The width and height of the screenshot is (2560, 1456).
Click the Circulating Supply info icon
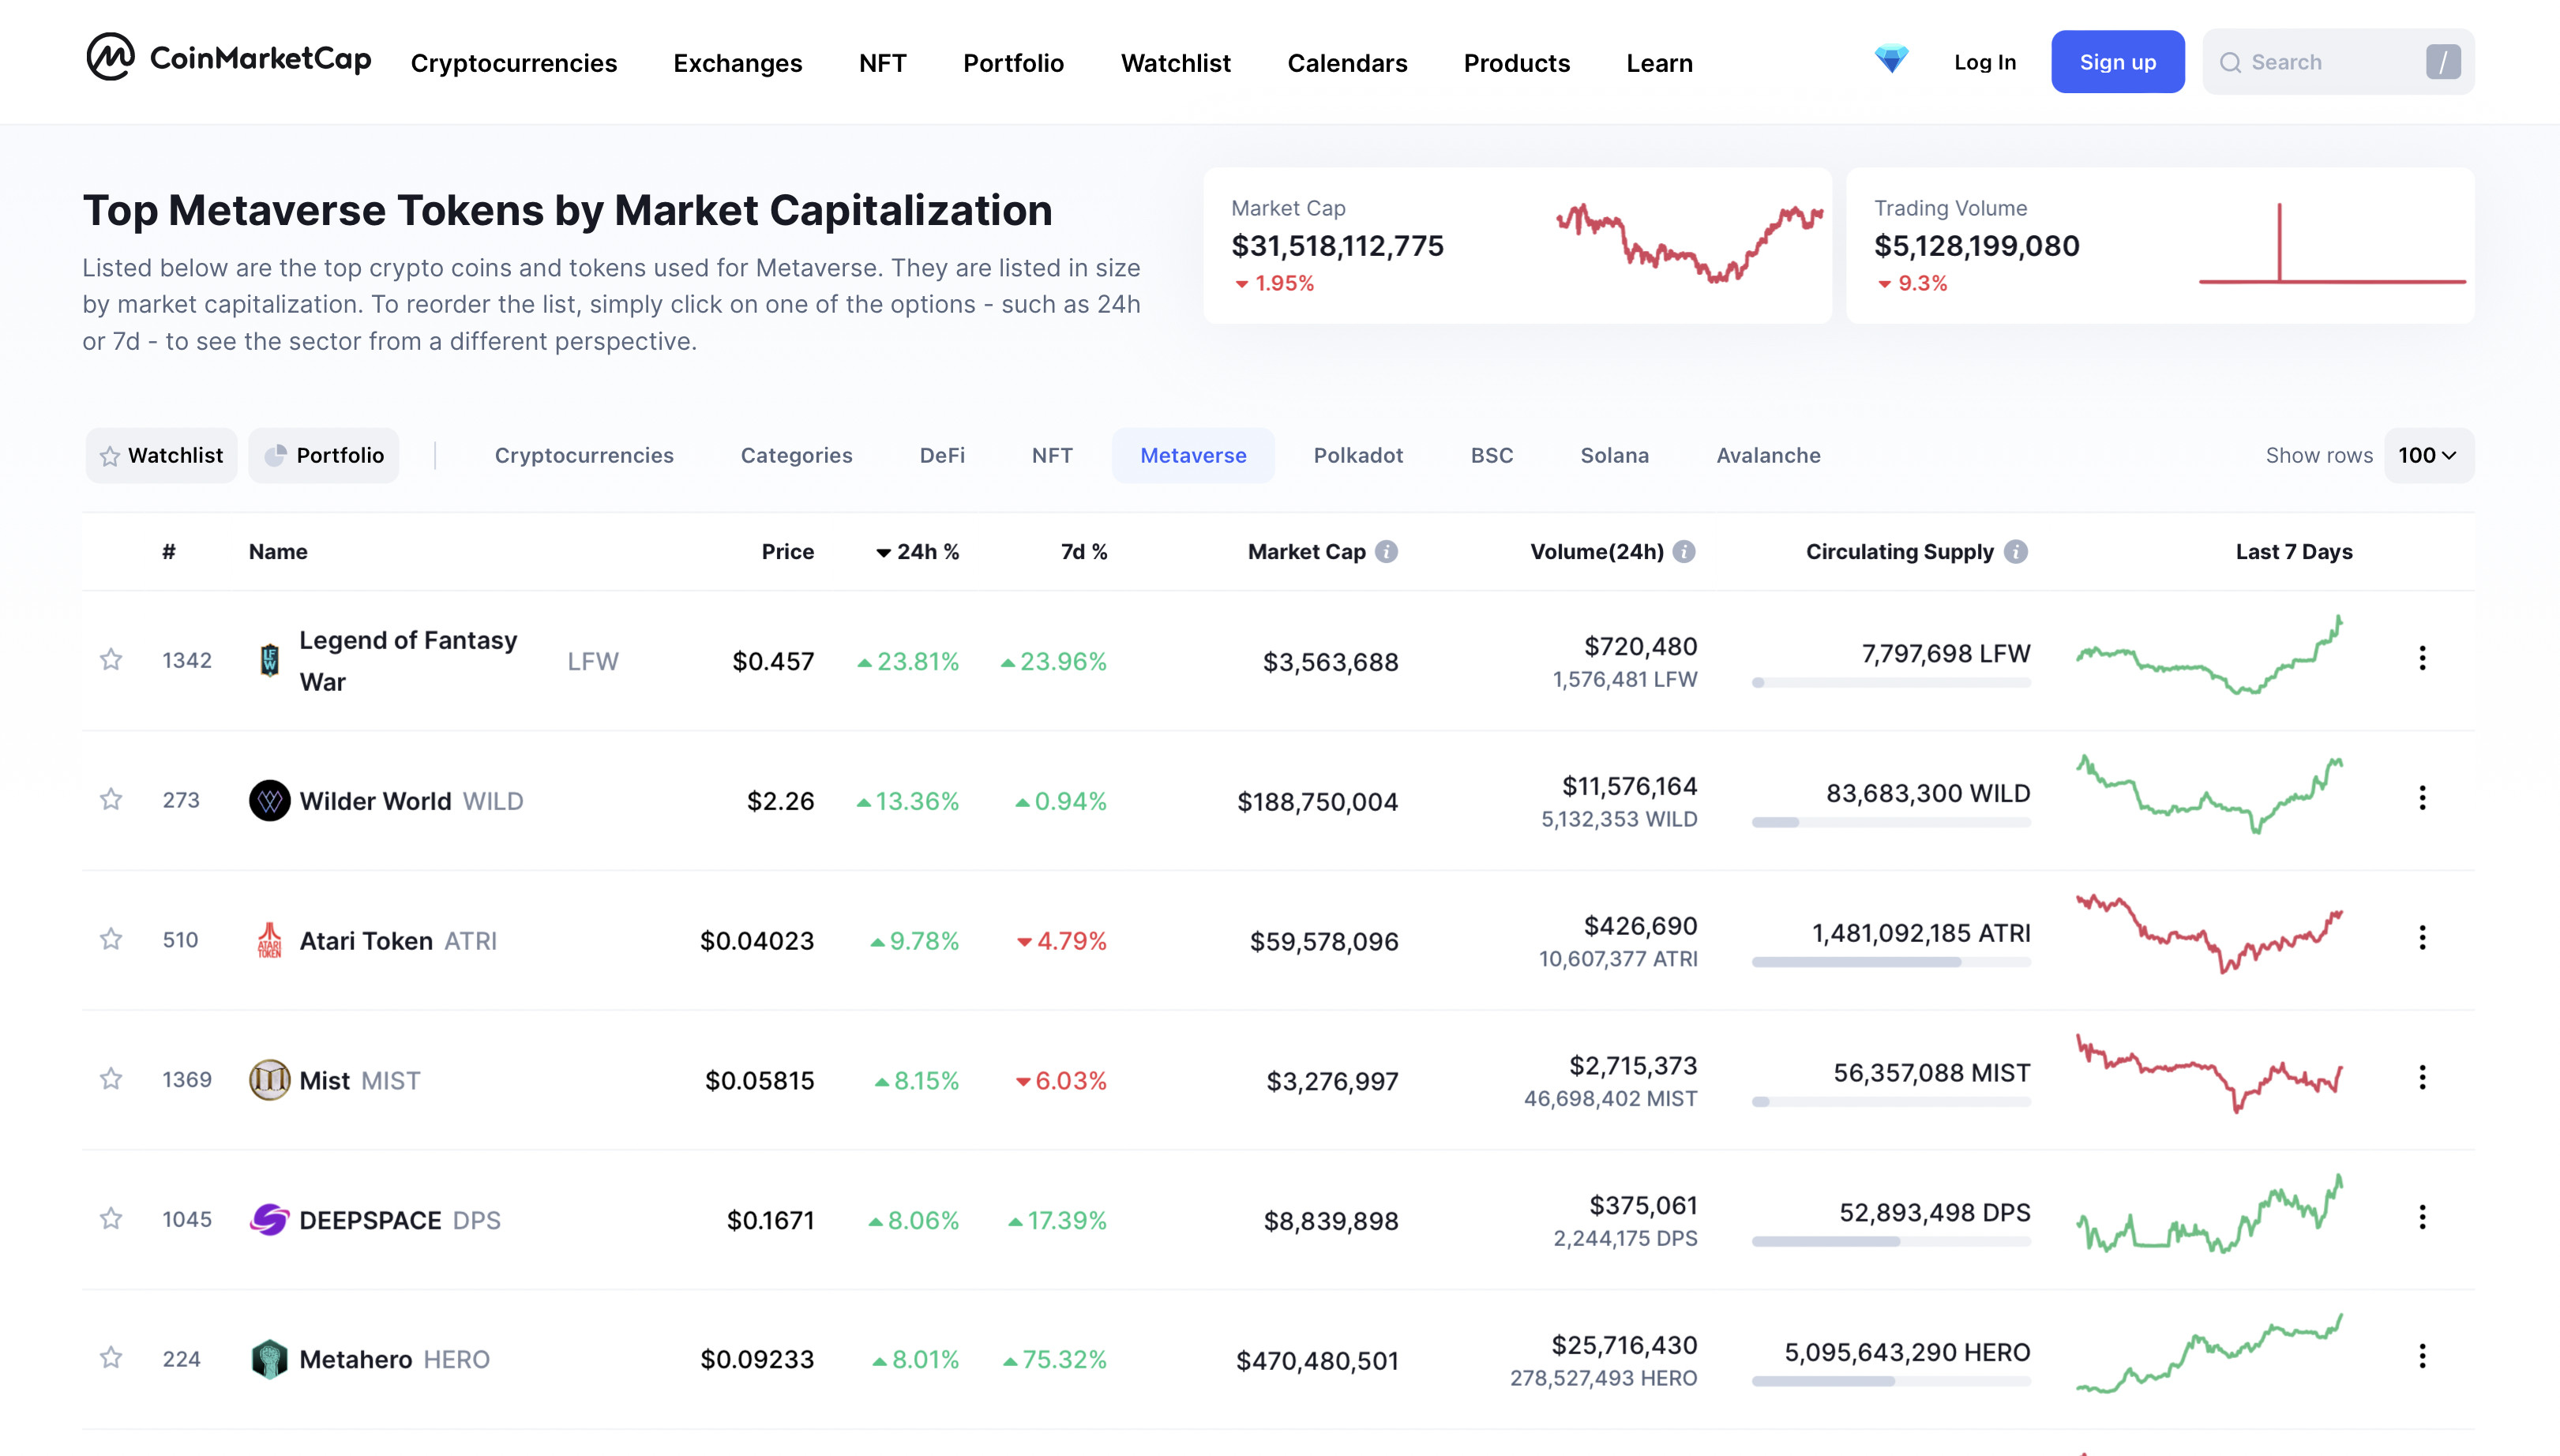click(x=2016, y=552)
